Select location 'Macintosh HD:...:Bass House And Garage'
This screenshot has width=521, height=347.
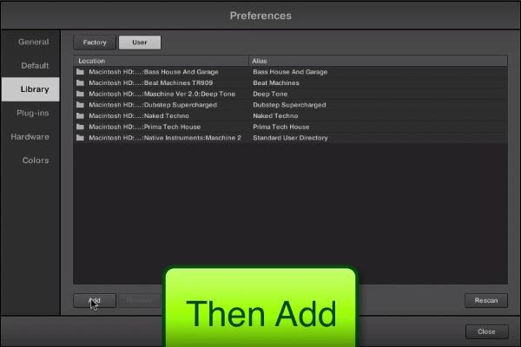[x=154, y=72]
